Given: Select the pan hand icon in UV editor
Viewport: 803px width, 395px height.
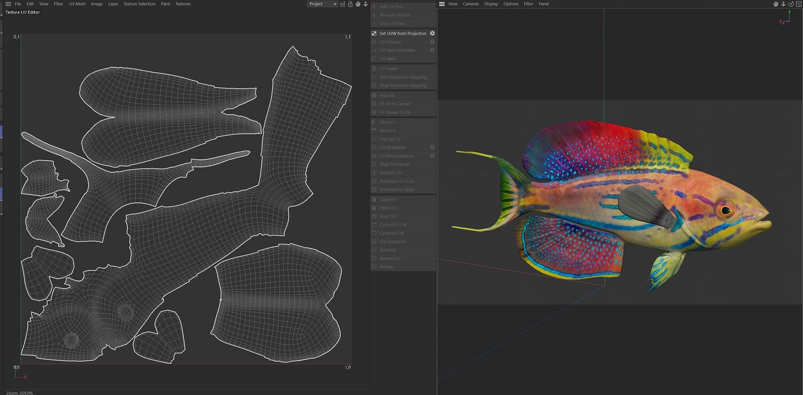Looking at the screenshot, I should (358, 4).
